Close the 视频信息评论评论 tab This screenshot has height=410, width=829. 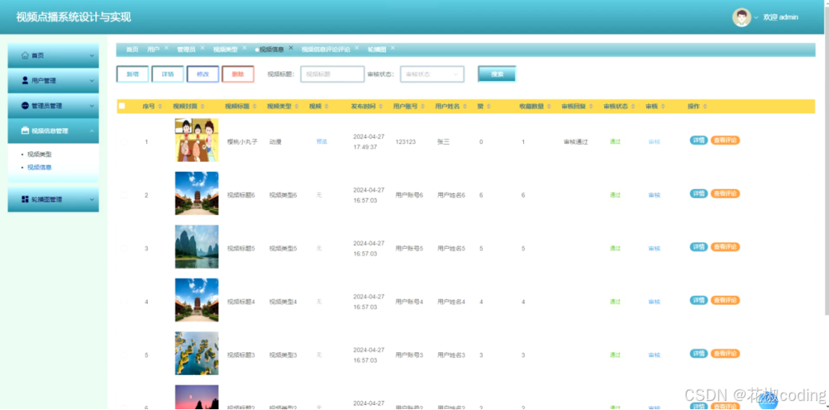point(357,48)
